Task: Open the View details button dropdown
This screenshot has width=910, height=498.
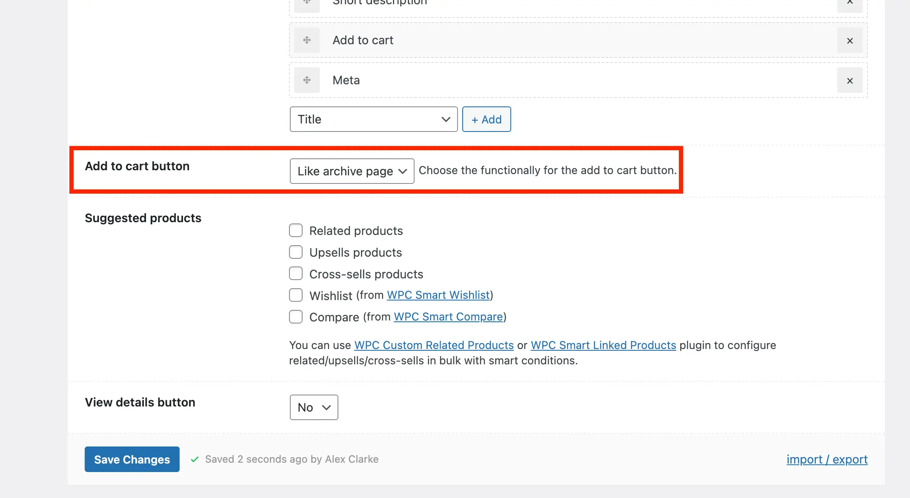Action: [x=314, y=407]
